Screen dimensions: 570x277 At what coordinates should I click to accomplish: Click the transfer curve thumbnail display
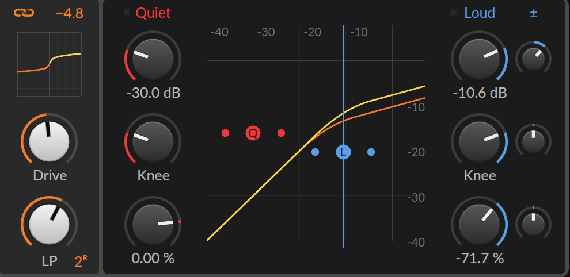tap(50, 64)
